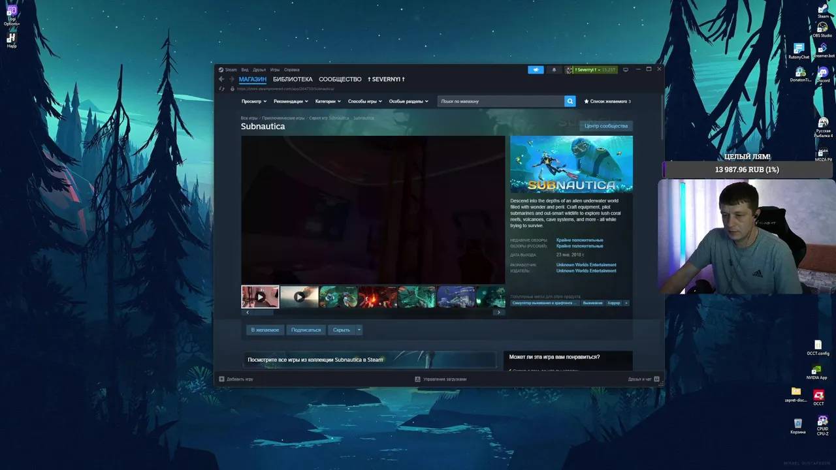Reload the store page with refresh icon
This screenshot has height=470, width=836.
coord(222,89)
